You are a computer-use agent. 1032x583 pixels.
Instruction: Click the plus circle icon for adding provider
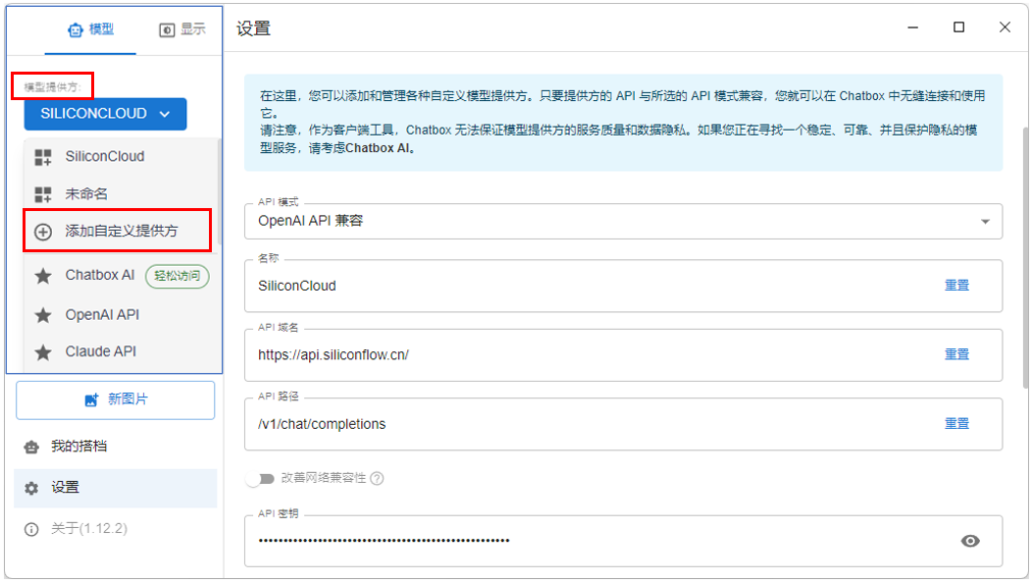[x=43, y=232]
